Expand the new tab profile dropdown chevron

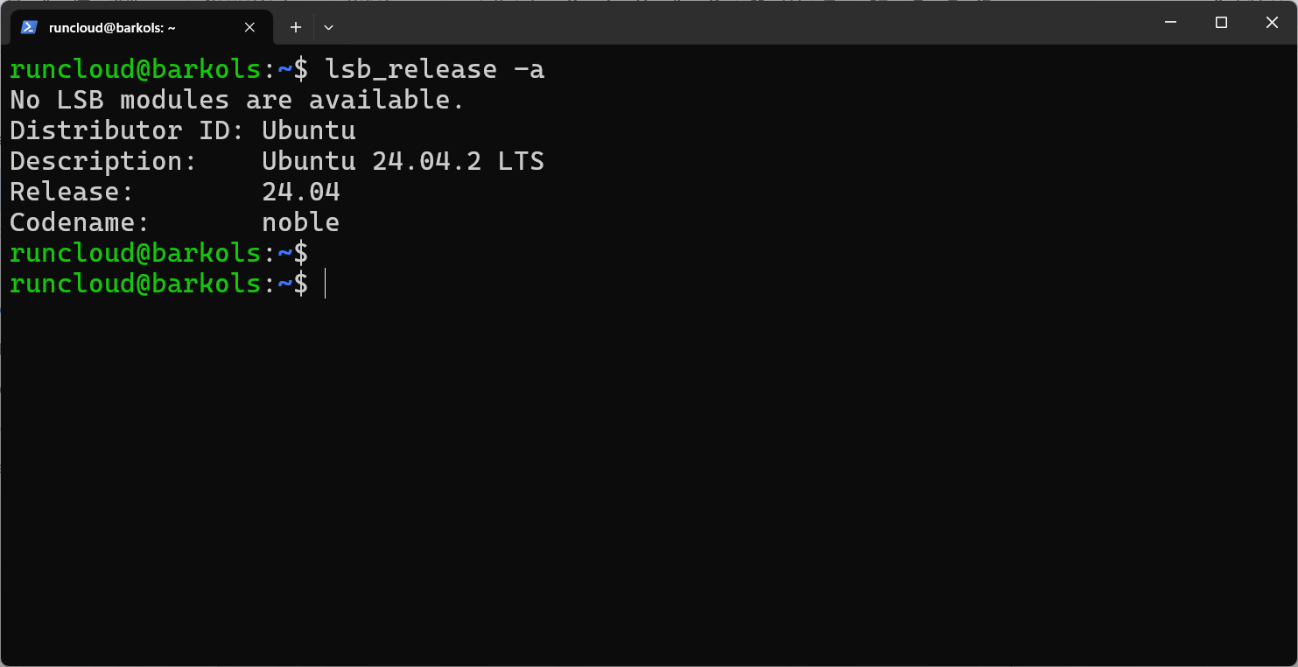[328, 27]
